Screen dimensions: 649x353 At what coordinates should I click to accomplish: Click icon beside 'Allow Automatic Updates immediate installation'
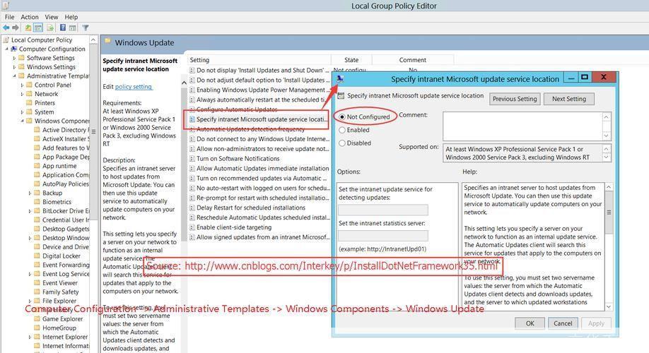tap(192, 169)
